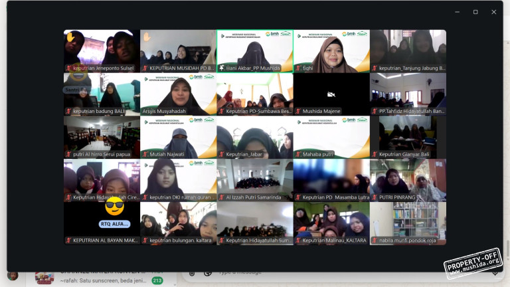The width and height of the screenshot is (510, 287).
Task: Click muted mic icon beside putri Al hirro Serui papua
Action: [68, 154]
